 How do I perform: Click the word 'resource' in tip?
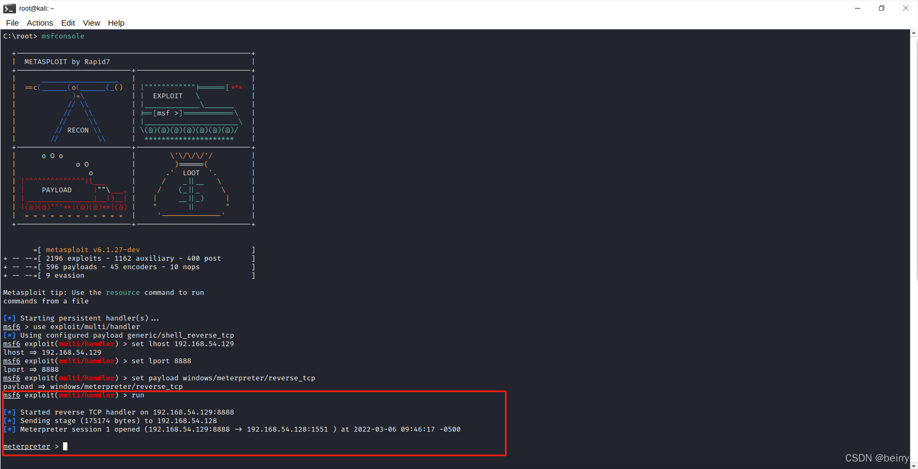pyautogui.click(x=123, y=293)
